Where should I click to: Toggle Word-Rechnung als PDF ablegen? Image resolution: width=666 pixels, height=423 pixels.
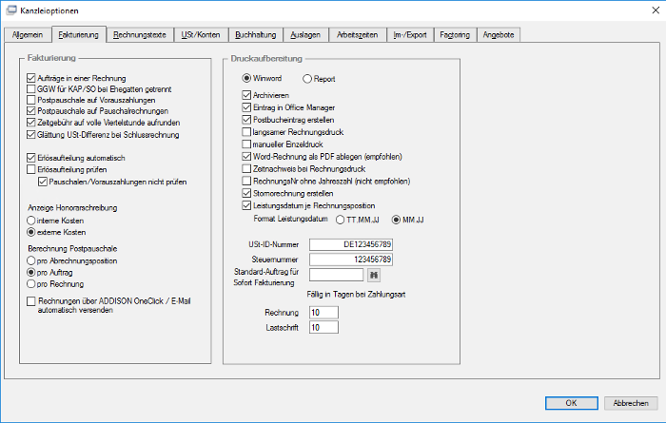tap(246, 157)
